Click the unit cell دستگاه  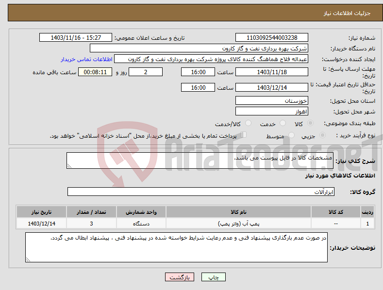(x=141, y=224)
